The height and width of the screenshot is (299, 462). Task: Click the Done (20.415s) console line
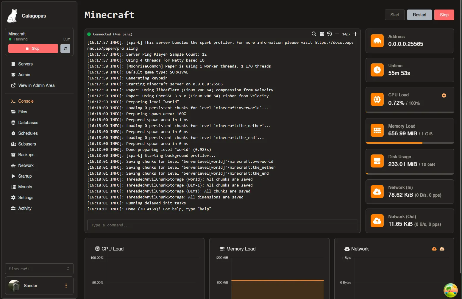coord(149,209)
